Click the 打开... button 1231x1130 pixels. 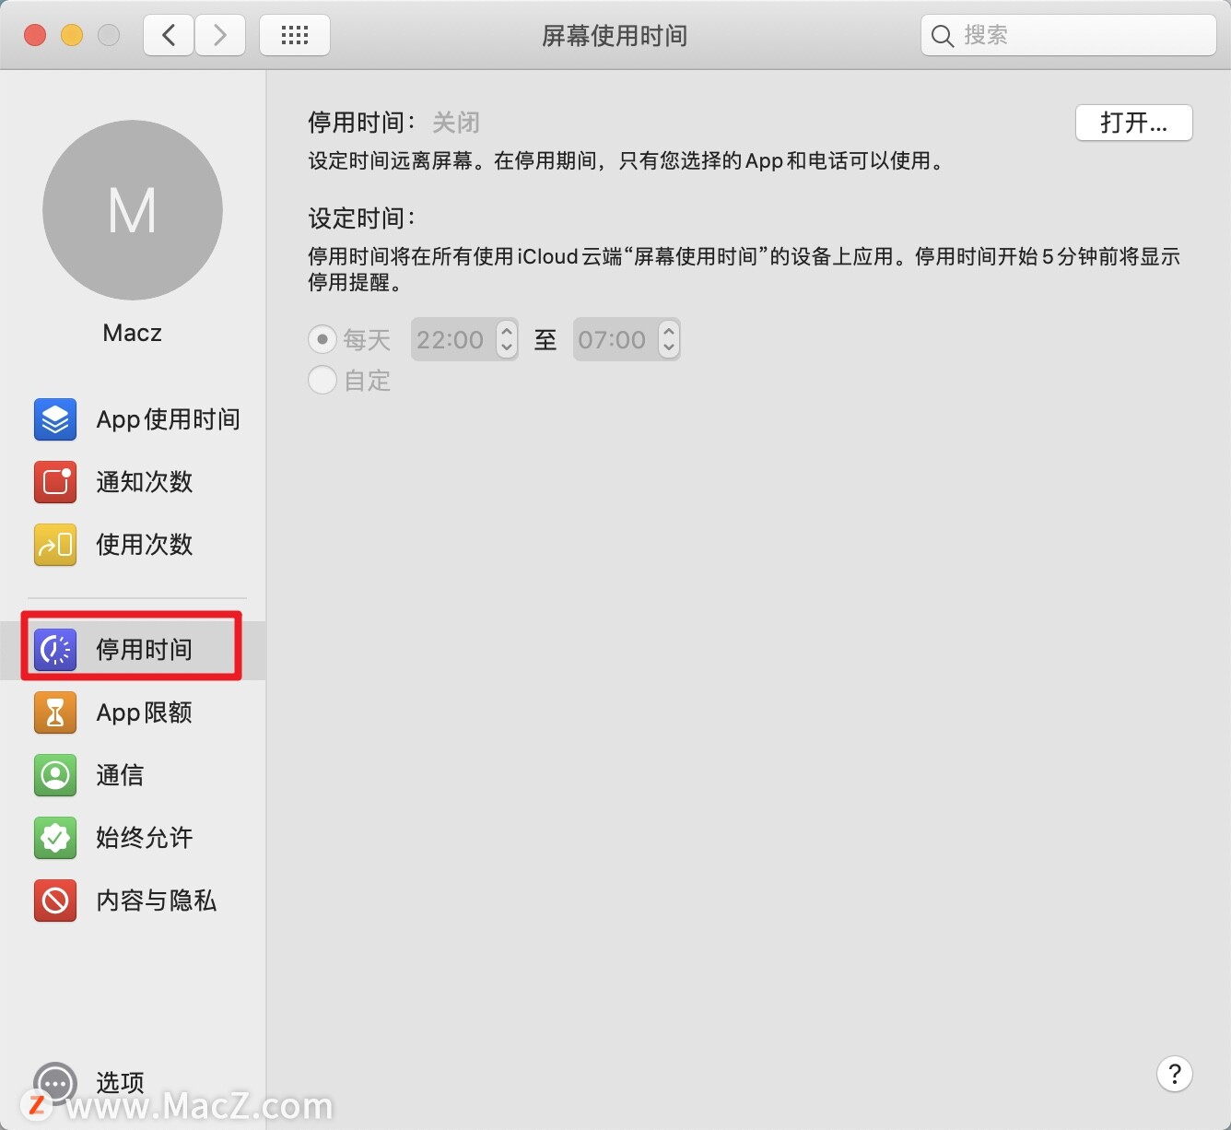click(1134, 123)
